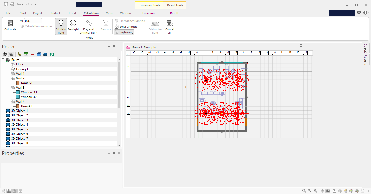Toggle the Raytracing option
Screen dimensions: 371x194
[x=124, y=32]
